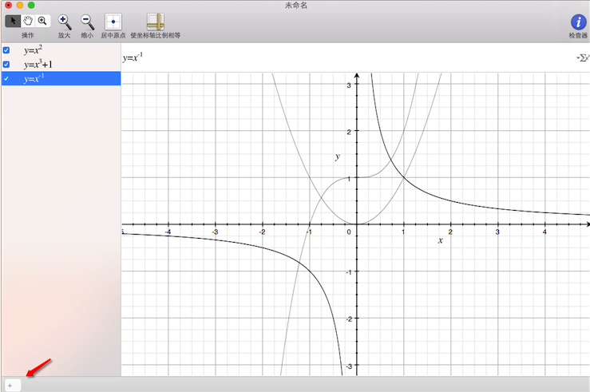Select the arrow pointer tool
590x392 pixels.
pos(13,22)
